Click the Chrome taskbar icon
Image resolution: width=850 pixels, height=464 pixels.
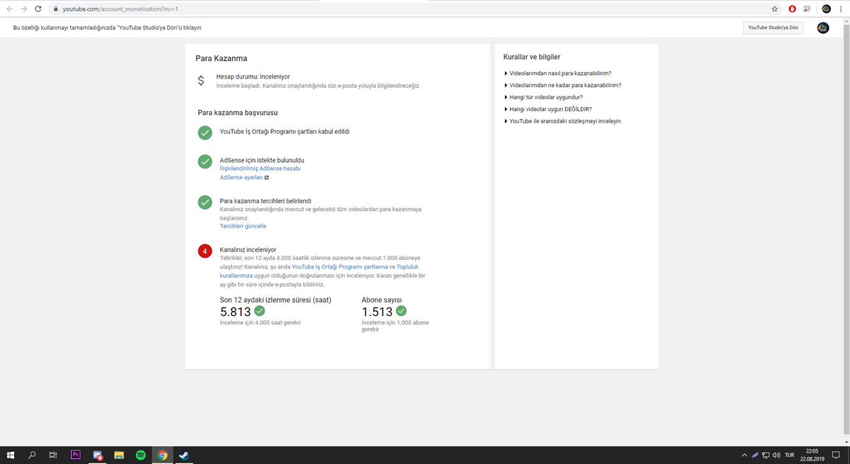pos(162,455)
